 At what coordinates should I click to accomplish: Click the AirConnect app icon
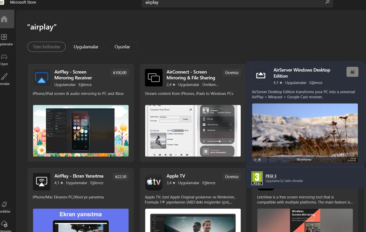click(154, 78)
